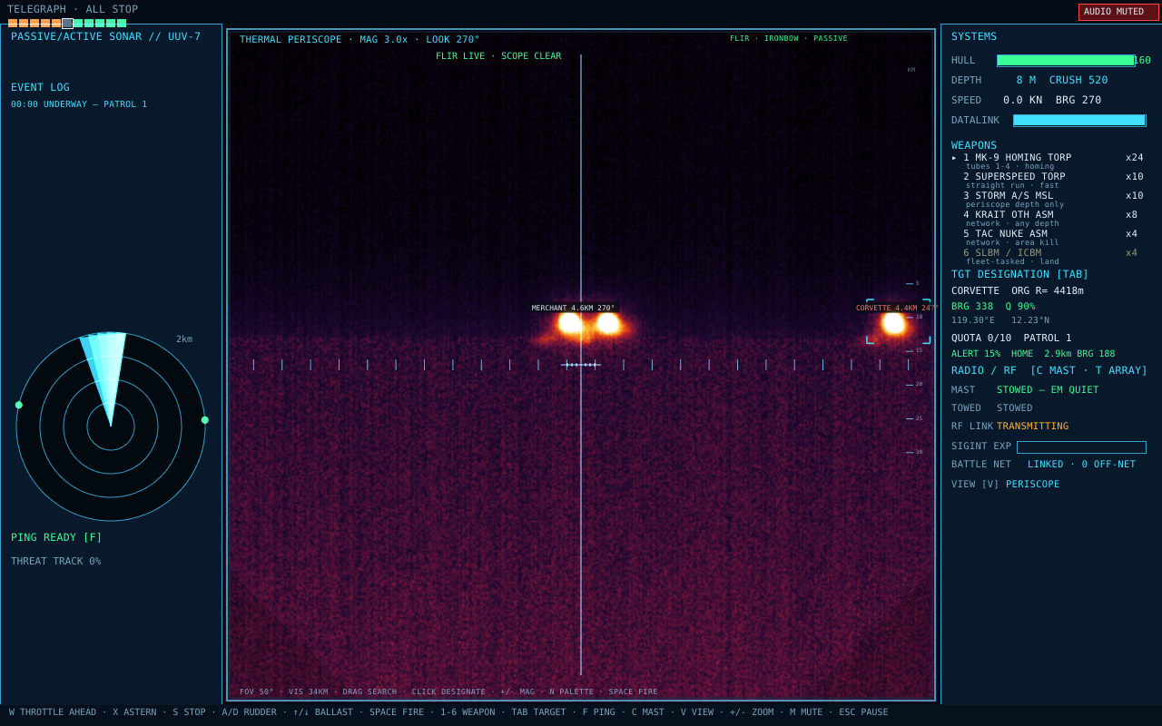
Task: Click the green contact dot on sonar's left edge
Action: tap(19, 405)
